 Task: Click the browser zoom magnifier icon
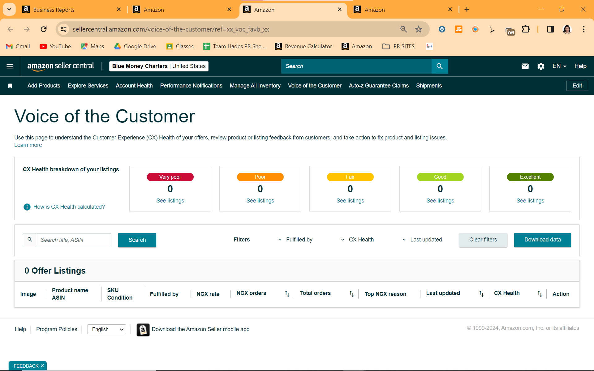click(403, 29)
